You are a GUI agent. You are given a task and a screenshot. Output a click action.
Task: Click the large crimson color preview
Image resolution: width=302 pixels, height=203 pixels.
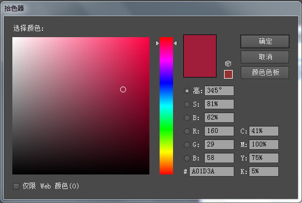(200, 56)
